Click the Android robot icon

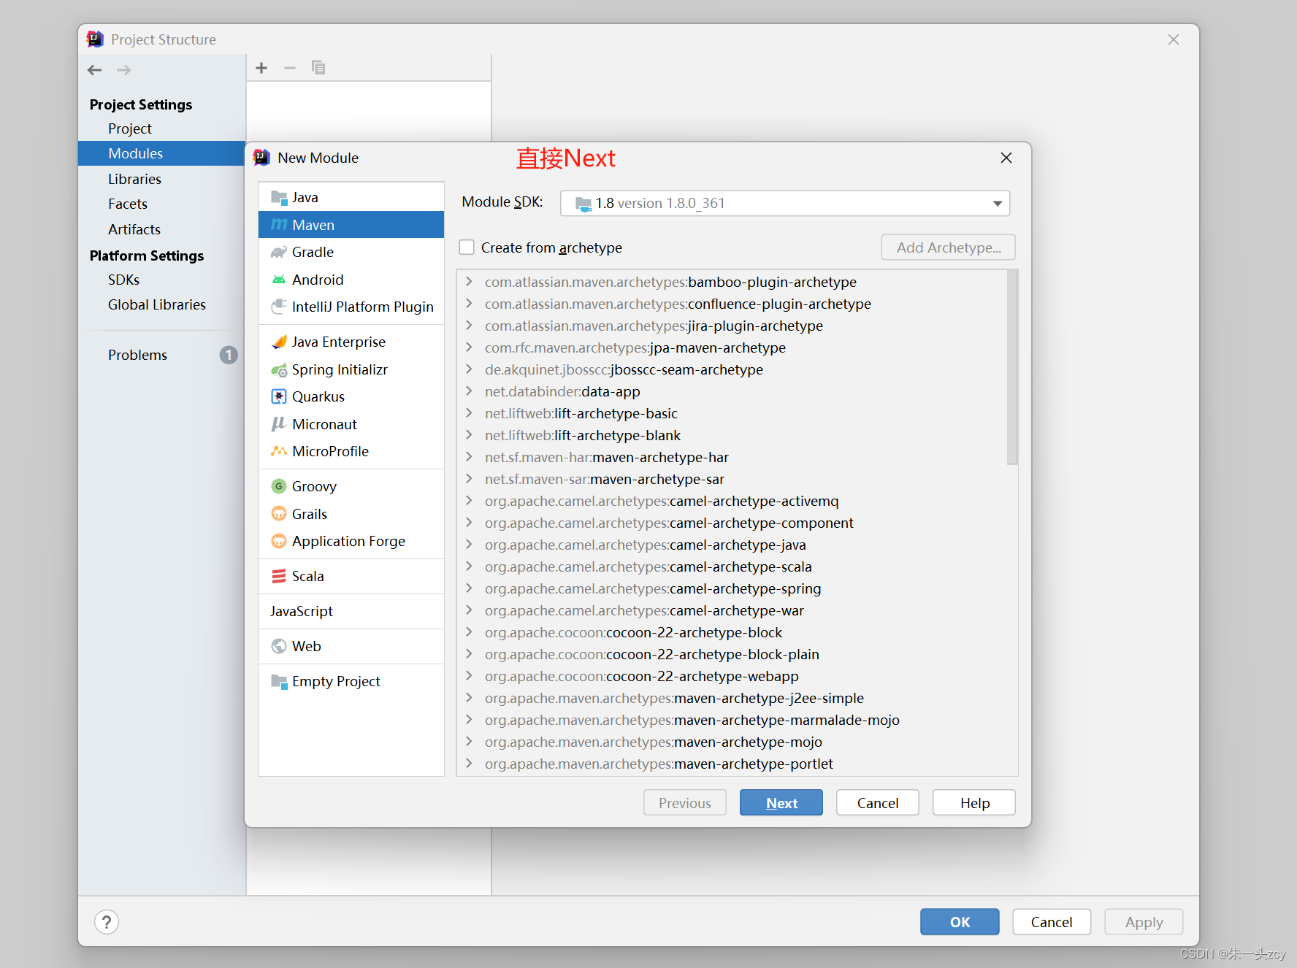279,280
